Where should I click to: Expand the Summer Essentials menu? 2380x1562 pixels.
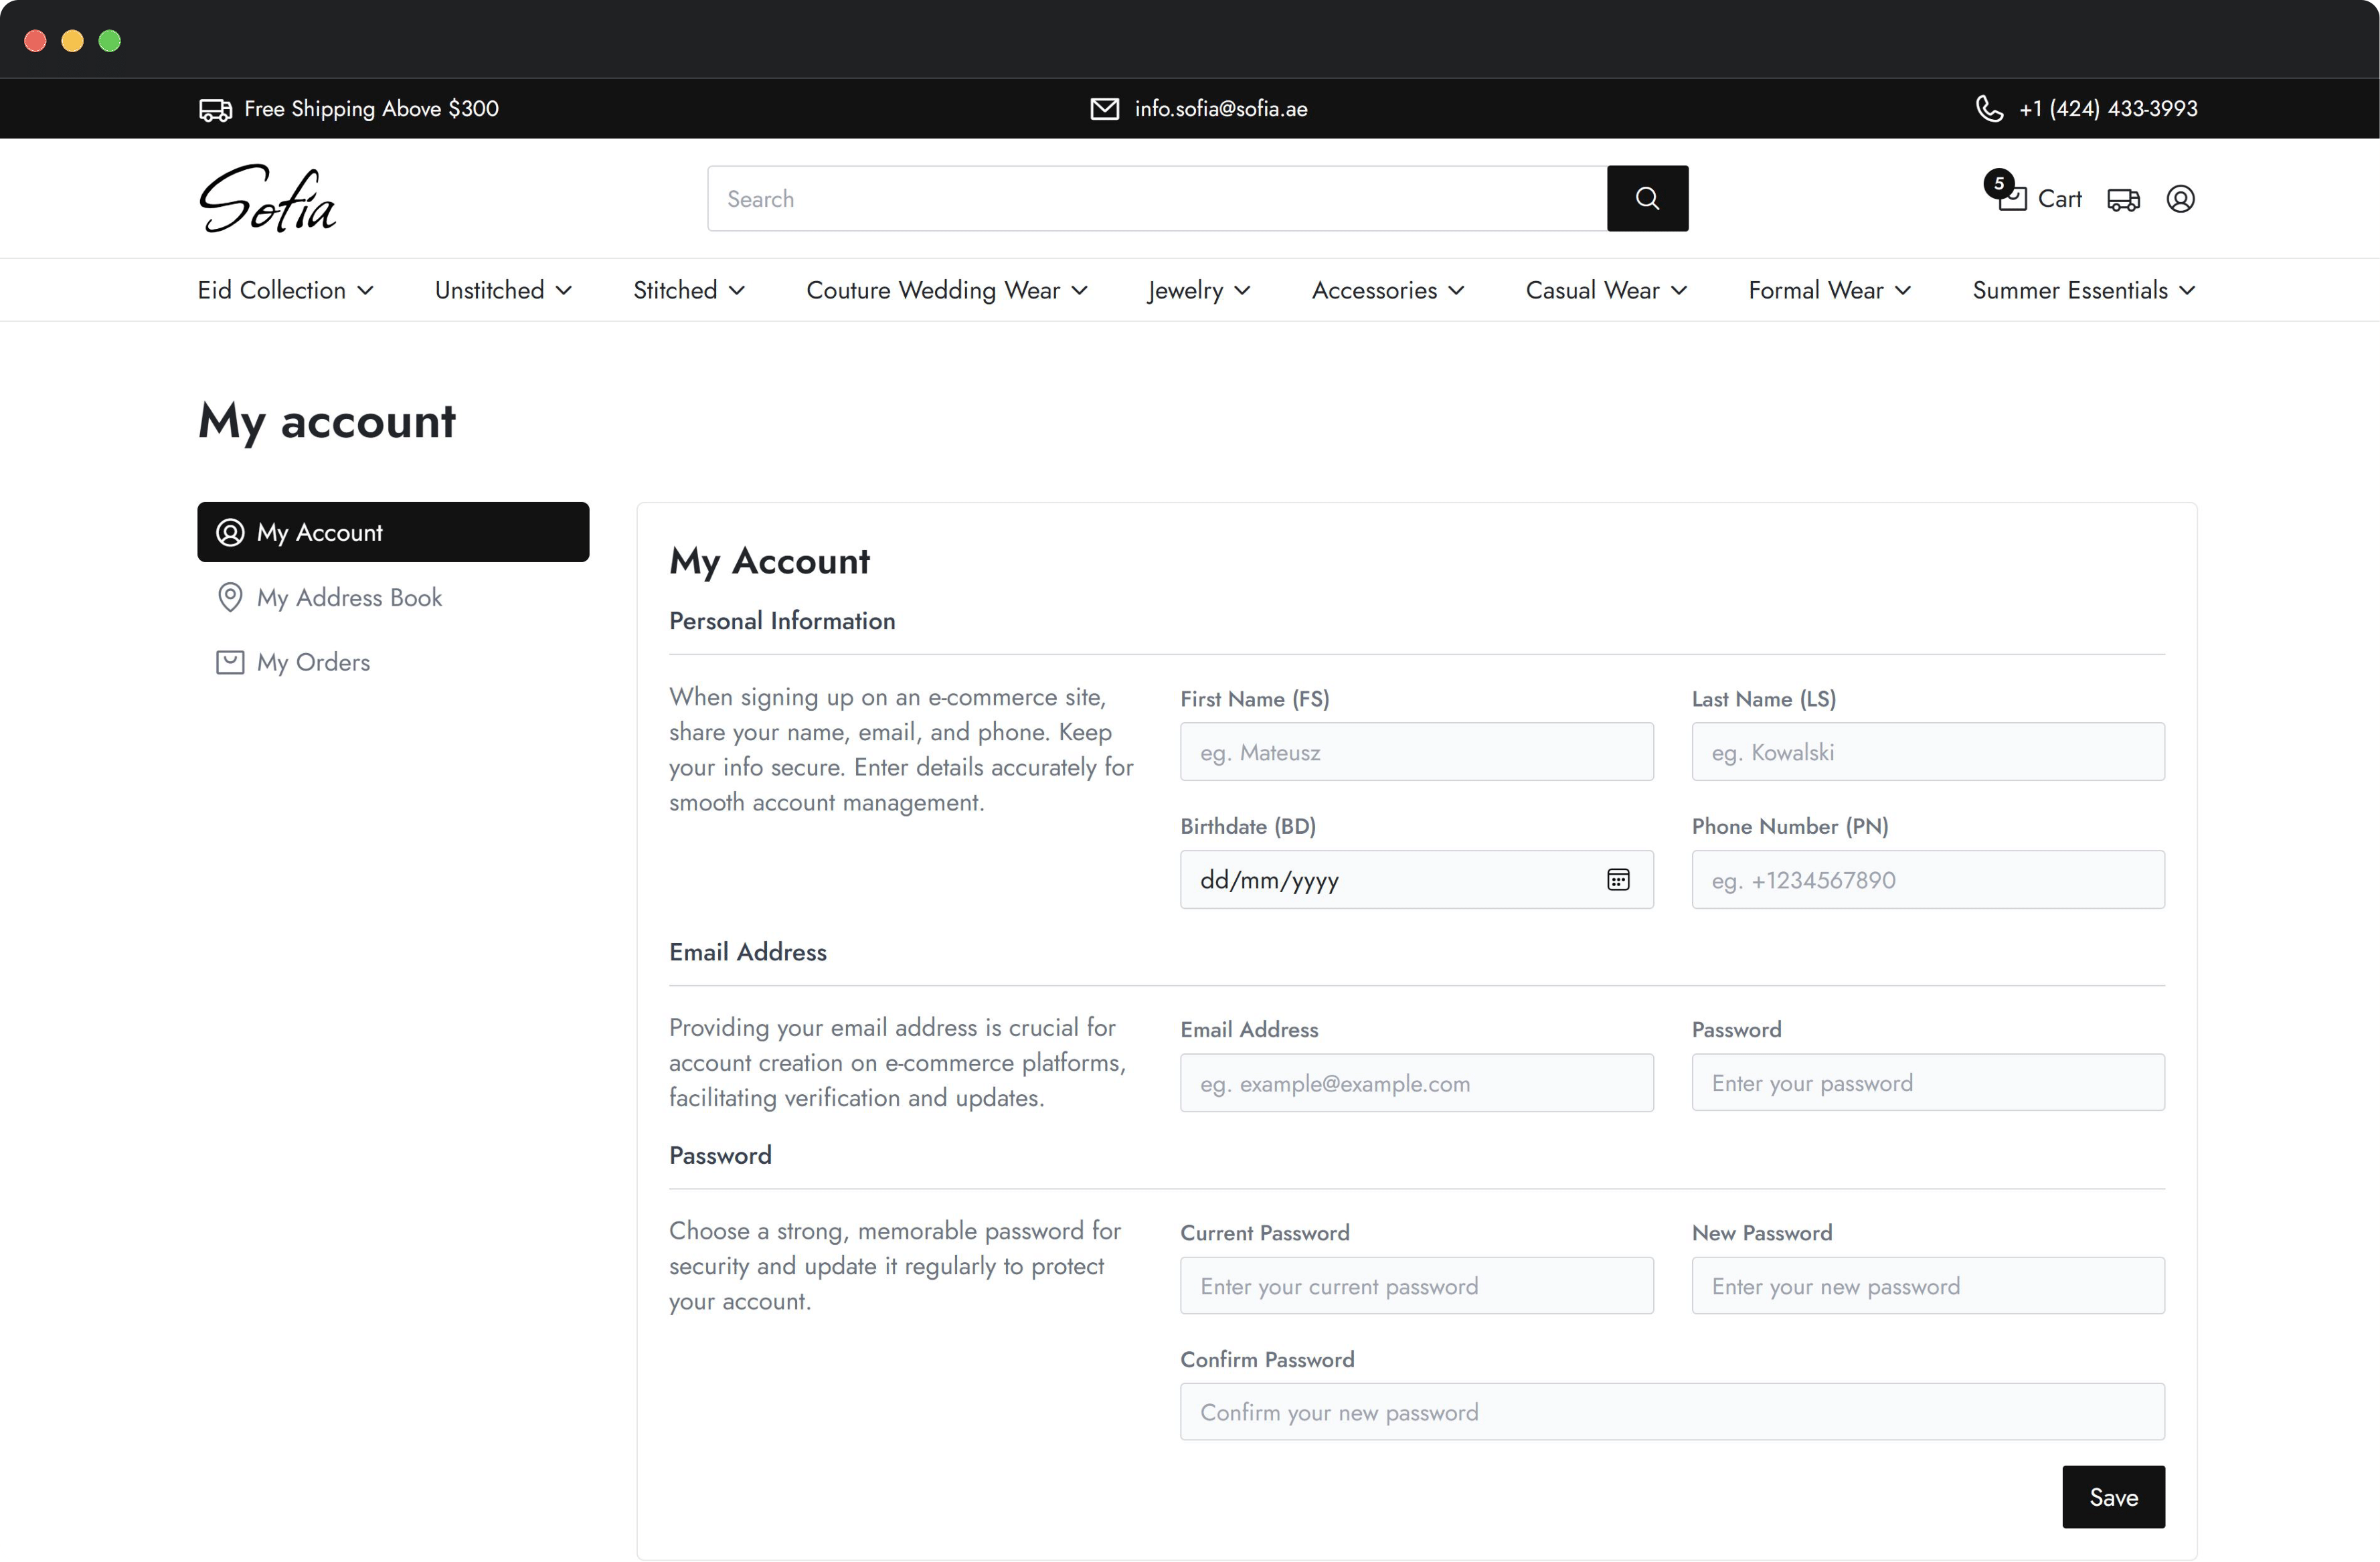coord(2081,290)
